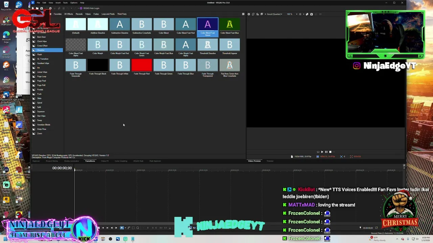Screen dimensions: 433x243
Task: Click the Reveals filter
Action: [79, 14]
